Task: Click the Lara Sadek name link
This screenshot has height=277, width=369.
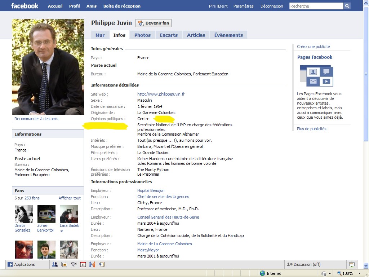Action: point(70,225)
